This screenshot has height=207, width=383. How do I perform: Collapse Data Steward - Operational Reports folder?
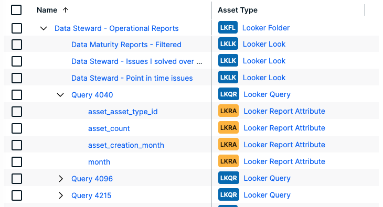(x=44, y=28)
